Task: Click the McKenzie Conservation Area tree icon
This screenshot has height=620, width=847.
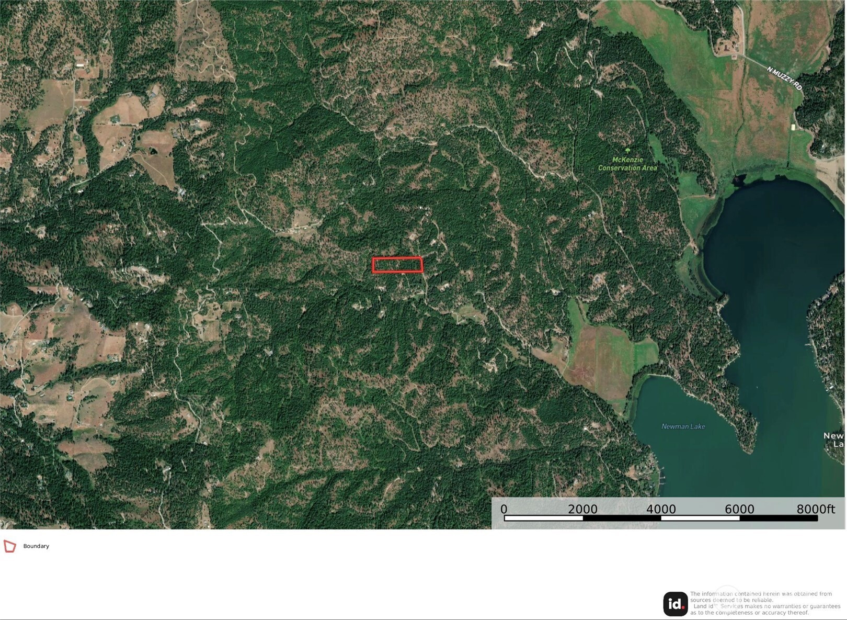Action: coord(627,151)
